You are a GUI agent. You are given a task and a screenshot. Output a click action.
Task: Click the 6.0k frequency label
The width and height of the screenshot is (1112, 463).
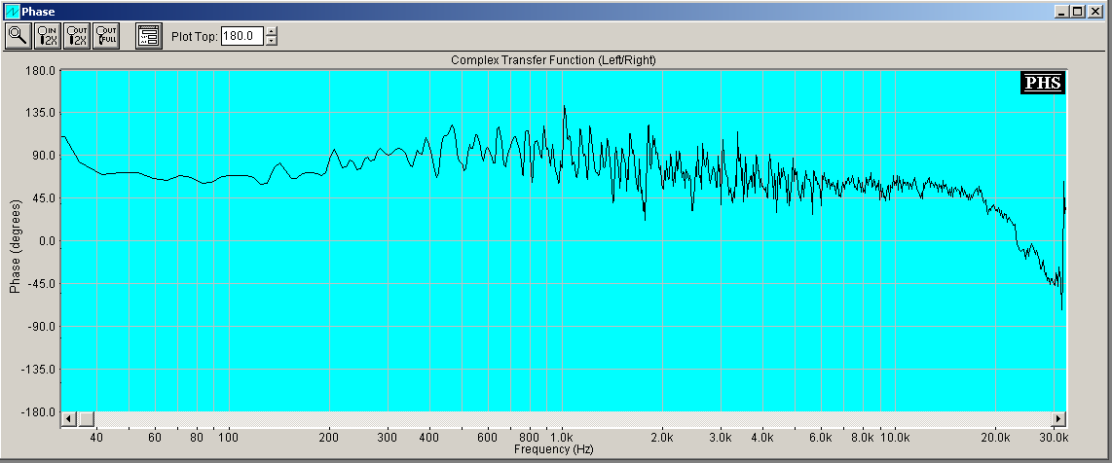(x=821, y=439)
